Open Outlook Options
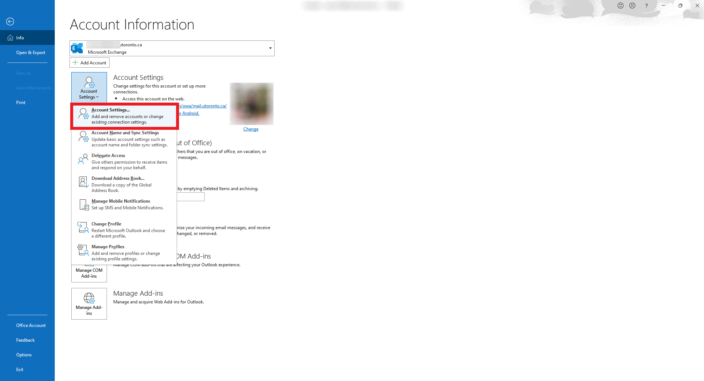This screenshot has width=704, height=381. tap(27, 355)
